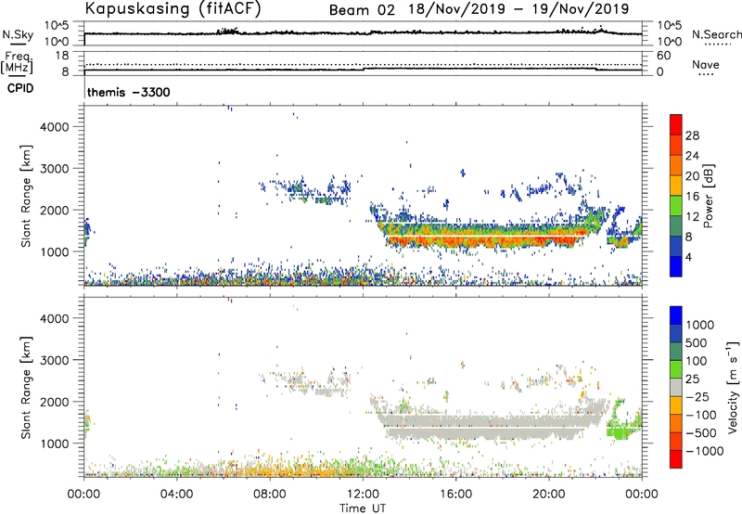The width and height of the screenshot is (742, 514).
Task: Click Slant Range label of velocity panel
Action: point(26,388)
